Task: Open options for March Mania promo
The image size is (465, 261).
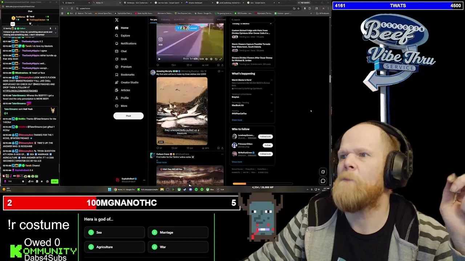Action: pos(271,80)
